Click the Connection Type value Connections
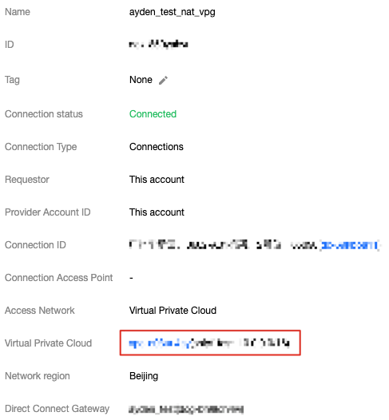Viewport: 389px width, 420px height. click(x=157, y=147)
